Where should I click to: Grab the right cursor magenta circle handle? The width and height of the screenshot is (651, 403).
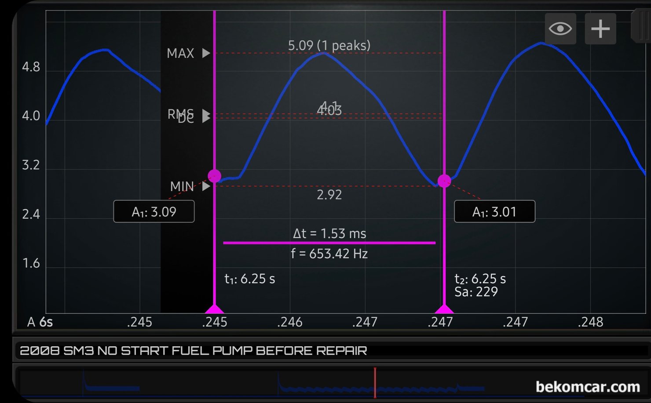pyautogui.click(x=444, y=181)
